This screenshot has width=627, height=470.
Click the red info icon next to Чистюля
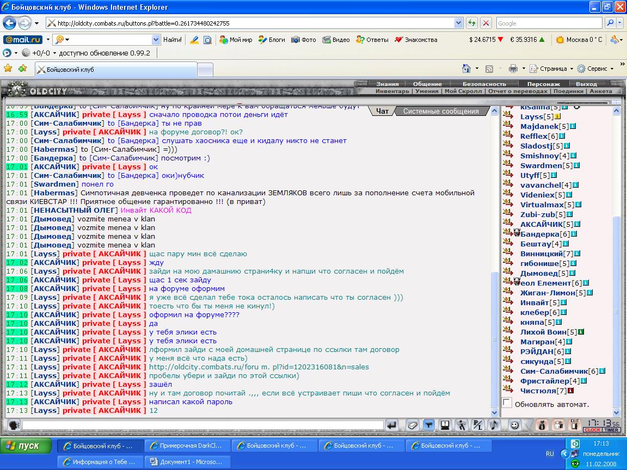pyautogui.click(x=570, y=391)
